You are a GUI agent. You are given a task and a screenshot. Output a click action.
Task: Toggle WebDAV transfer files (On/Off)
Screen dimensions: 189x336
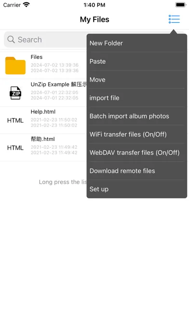(x=137, y=153)
